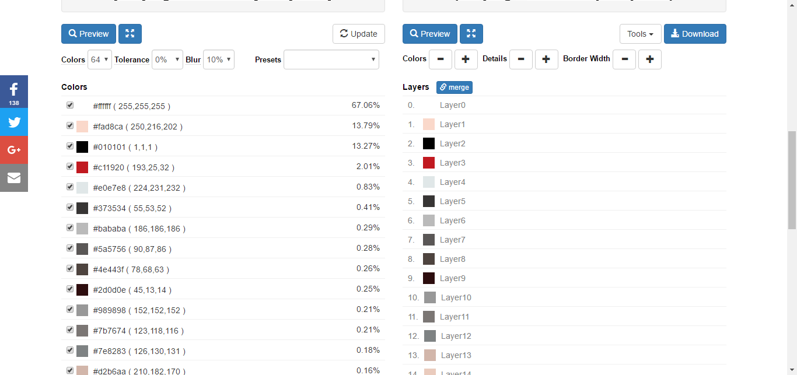Increase Details with plus button
797x375 pixels.
(546, 59)
